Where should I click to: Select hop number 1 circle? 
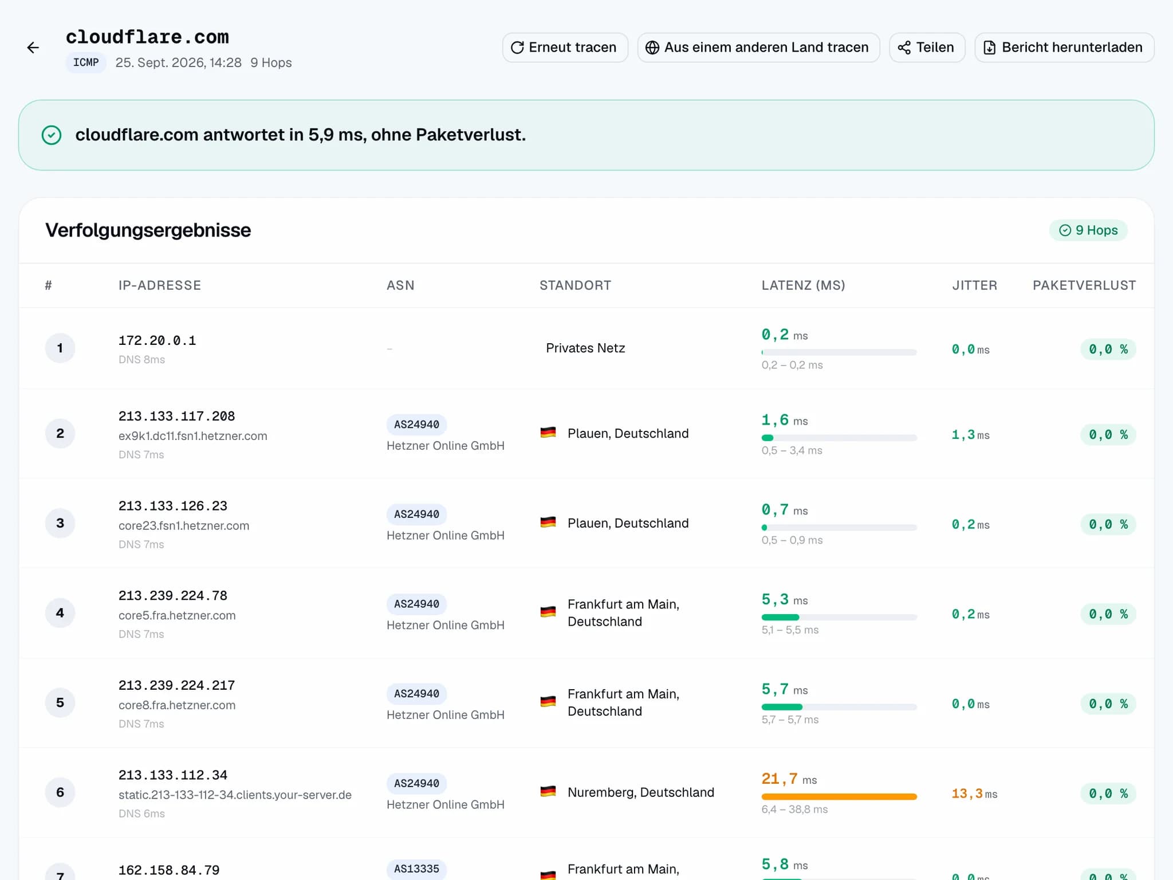click(x=60, y=348)
